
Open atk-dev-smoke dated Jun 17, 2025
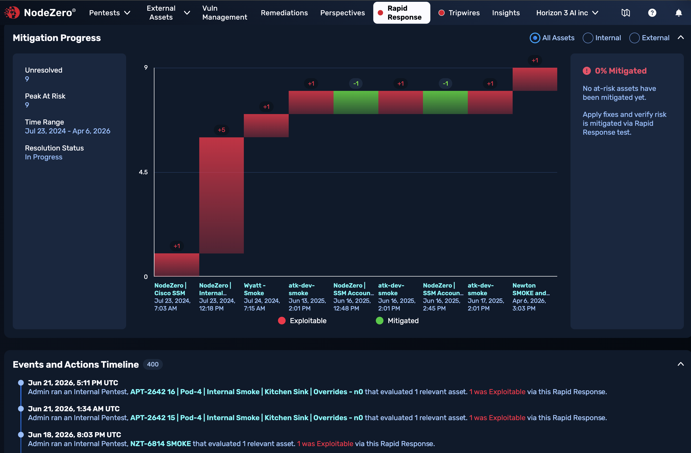click(481, 289)
